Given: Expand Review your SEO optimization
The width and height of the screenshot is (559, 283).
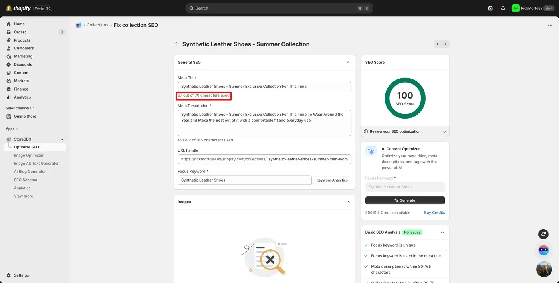Looking at the screenshot, I should click(x=405, y=131).
